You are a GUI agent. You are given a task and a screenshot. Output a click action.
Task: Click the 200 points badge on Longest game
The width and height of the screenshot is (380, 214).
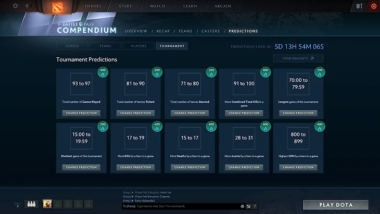(320, 72)
